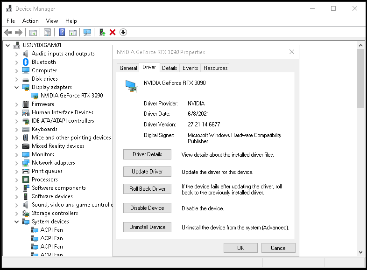This screenshot has width=367, height=270.
Task: Open the Action menu
Action: (x=30, y=21)
